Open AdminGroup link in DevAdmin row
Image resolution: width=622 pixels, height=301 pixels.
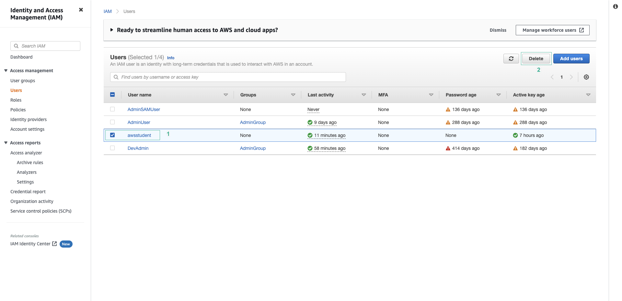click(253, 148)
